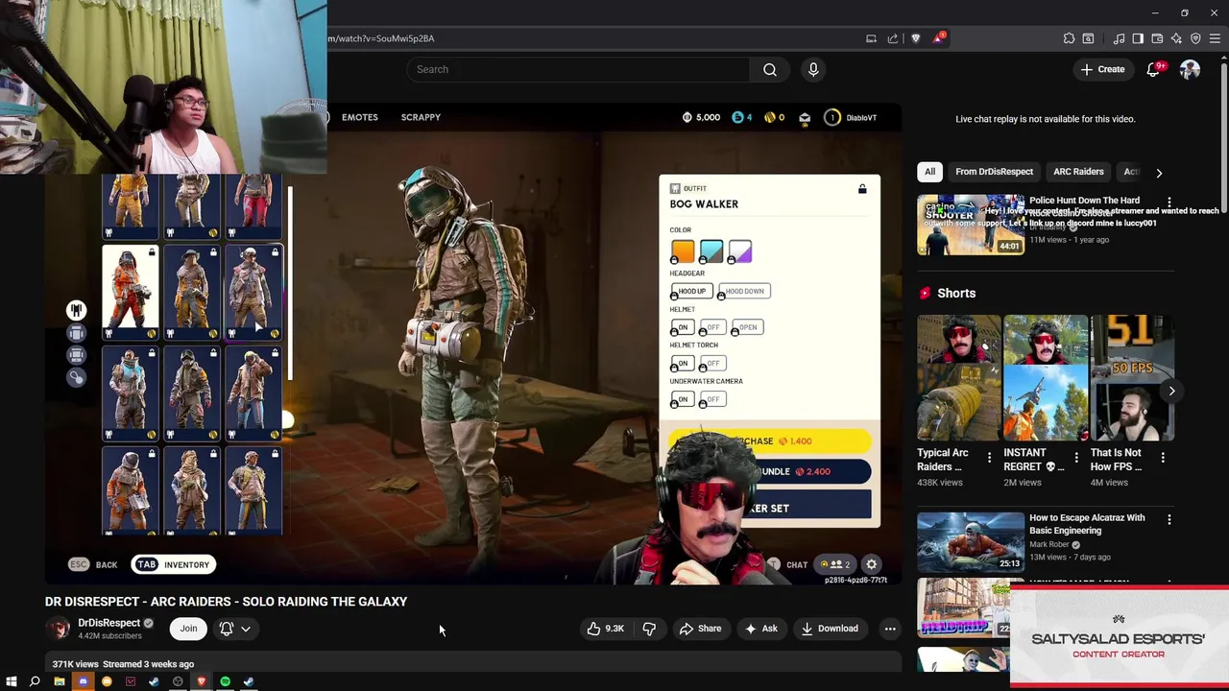Set Helmet option to OFF
1229x691 pixels.
712,327
